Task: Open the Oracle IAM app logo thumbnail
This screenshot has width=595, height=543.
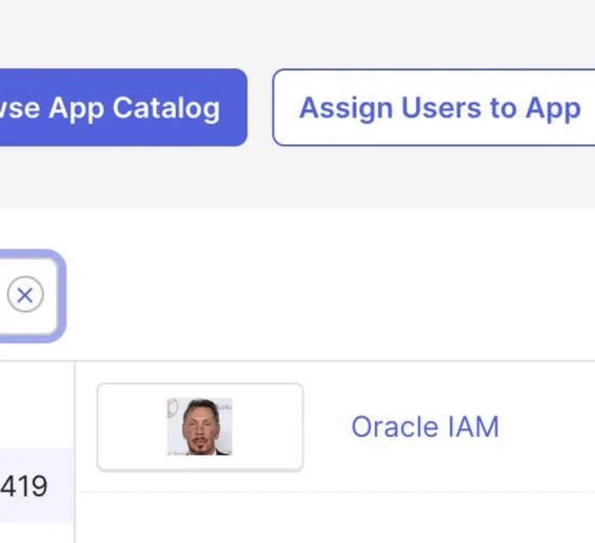Action: coord(199,427)
